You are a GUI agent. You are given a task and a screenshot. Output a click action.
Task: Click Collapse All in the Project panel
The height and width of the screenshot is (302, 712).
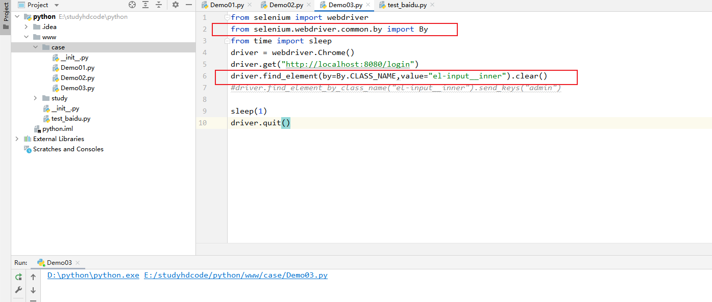coord(158,5)
